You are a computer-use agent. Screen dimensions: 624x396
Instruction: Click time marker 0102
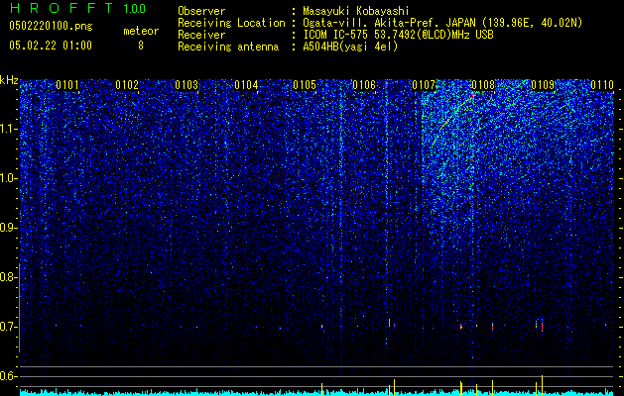click(127, 85)
